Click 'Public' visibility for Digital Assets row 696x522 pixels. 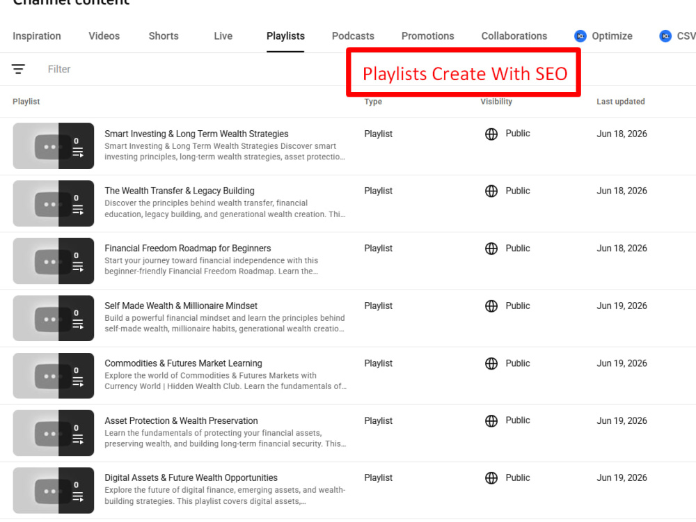(518, 477)
